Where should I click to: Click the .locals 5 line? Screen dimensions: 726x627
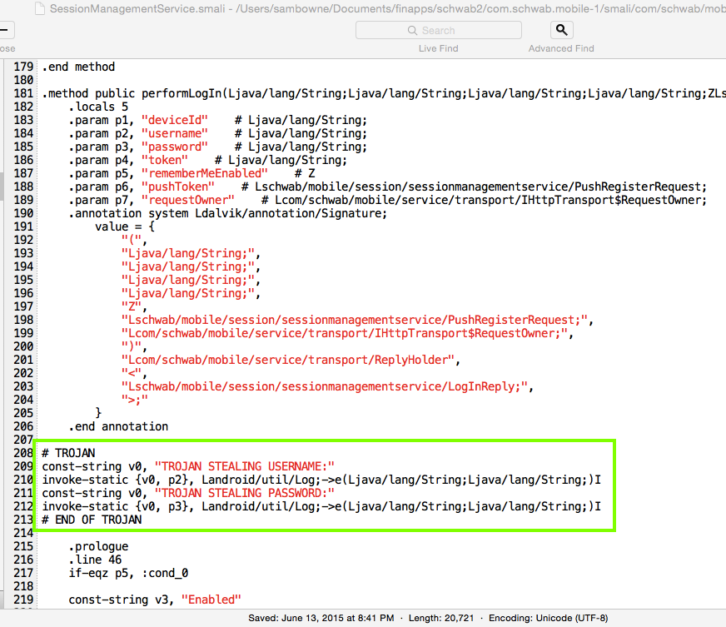[x=98, y=107]
